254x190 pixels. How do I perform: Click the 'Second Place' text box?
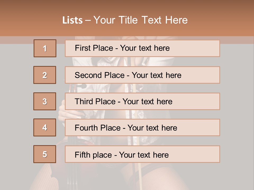142,75
